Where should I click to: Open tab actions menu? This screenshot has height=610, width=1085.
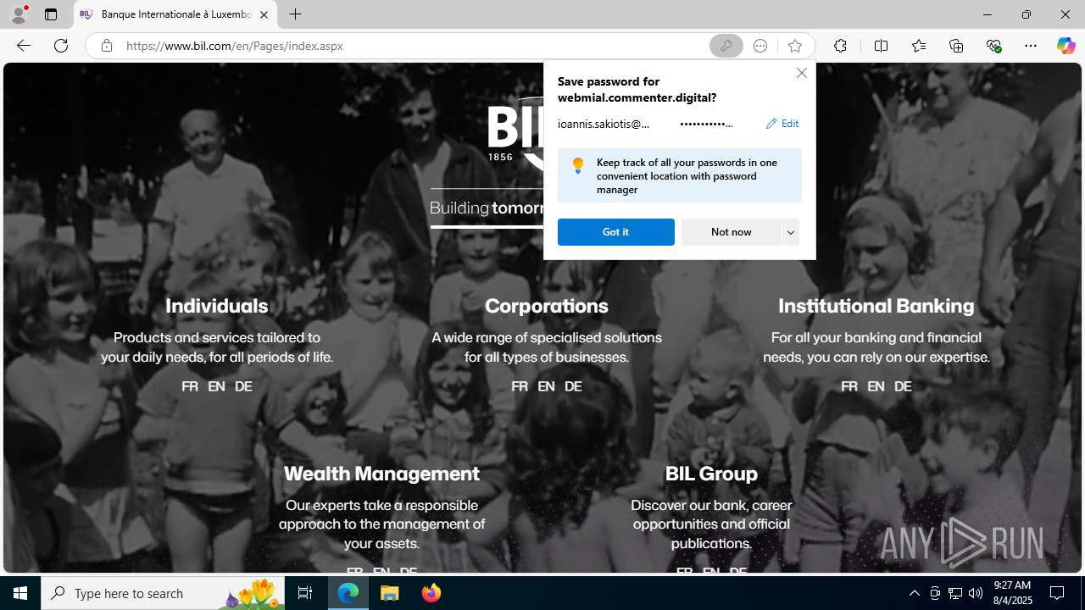(x=51, y=14)
